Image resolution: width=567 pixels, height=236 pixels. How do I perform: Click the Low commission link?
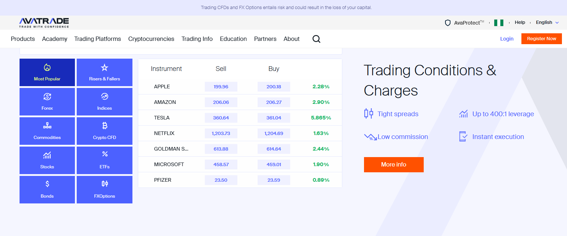(403, 137)
